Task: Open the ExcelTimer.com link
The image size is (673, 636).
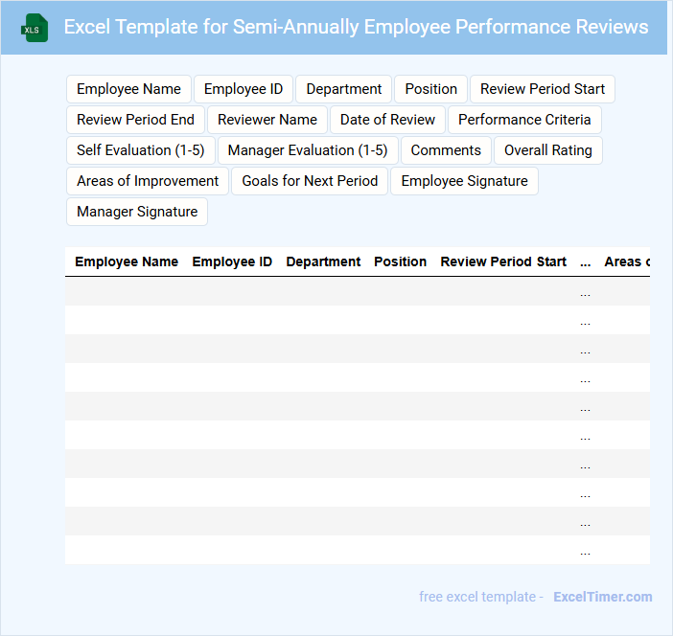Action: point(602,597)
